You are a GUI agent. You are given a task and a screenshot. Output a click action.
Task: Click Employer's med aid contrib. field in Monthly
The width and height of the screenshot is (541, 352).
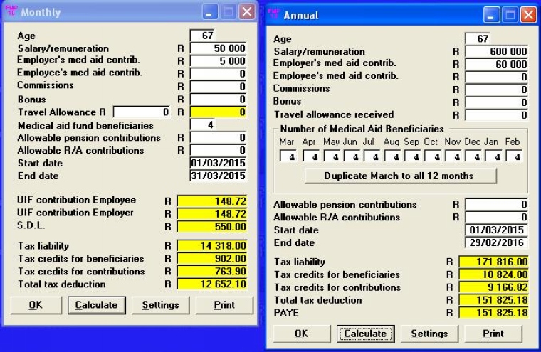[x=218, y=61]
